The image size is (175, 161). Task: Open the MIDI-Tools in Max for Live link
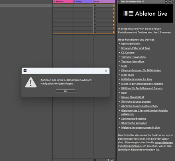tap(136, 79)
